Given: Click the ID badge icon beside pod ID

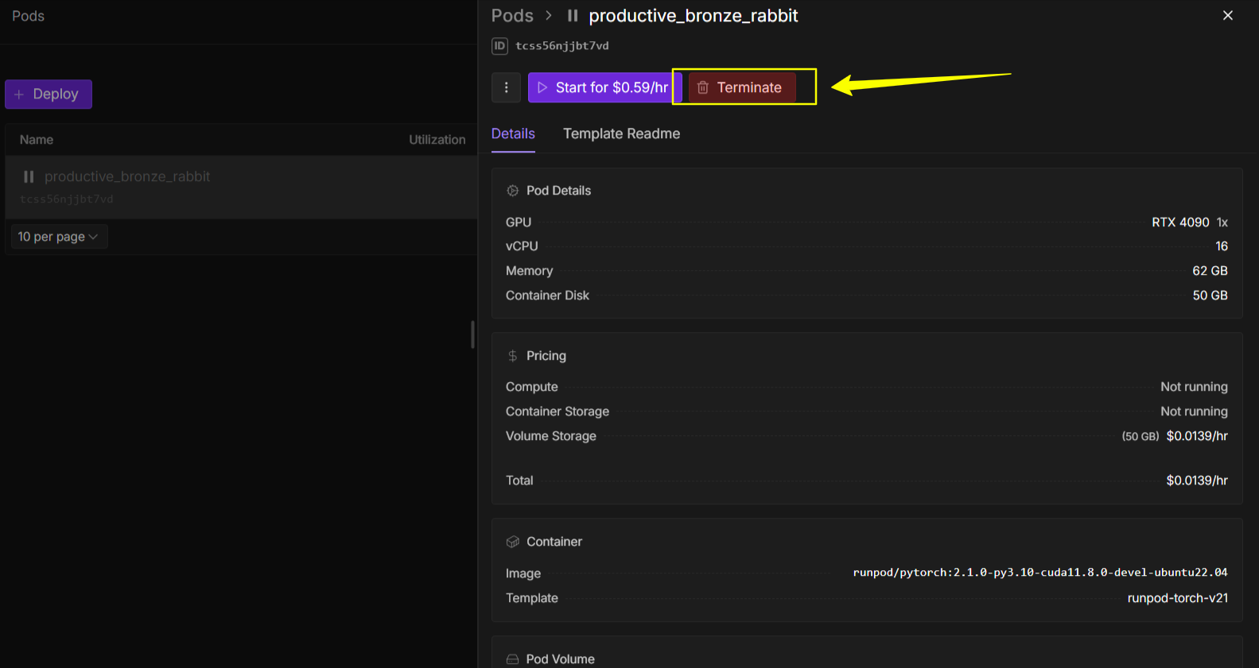Looking at the screenshot, I should 499,46.
